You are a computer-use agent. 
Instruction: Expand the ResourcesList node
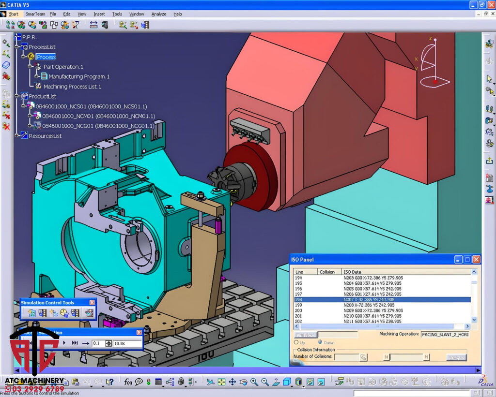(16, 134)
